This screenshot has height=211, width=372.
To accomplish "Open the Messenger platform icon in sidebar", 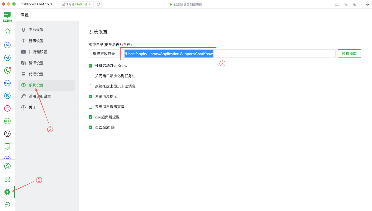I will click(7, 45).
